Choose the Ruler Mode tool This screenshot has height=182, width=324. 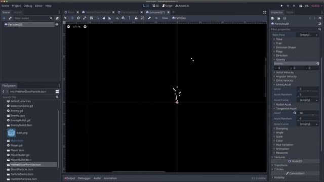click(x=110, y=18)
